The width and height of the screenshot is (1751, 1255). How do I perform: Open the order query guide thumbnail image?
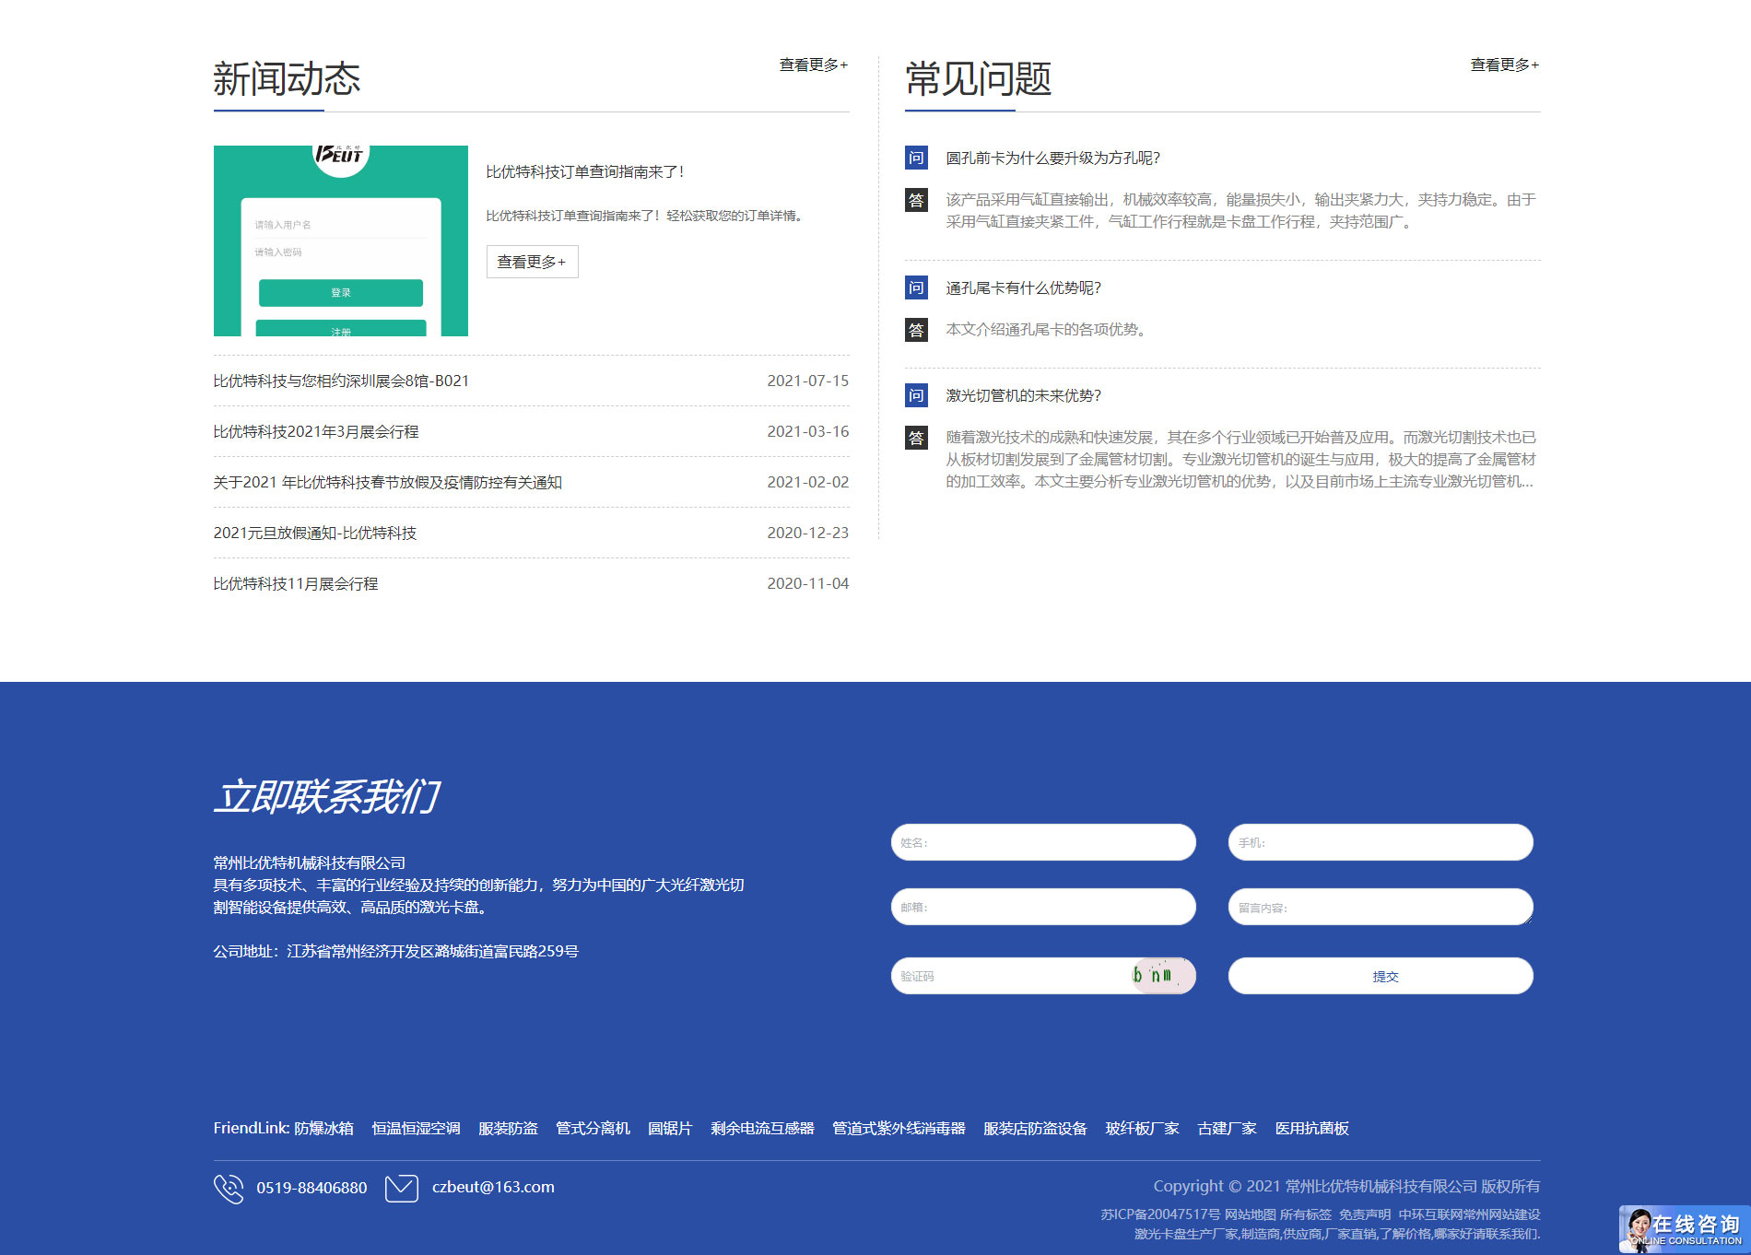click(x=340, y=240)
